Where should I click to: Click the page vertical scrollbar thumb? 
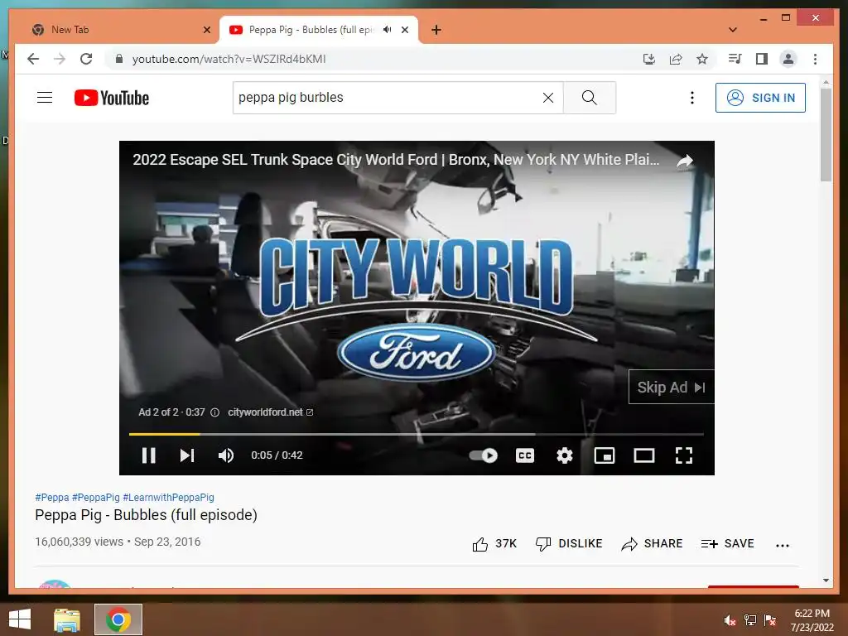click(x=826, y=135)
